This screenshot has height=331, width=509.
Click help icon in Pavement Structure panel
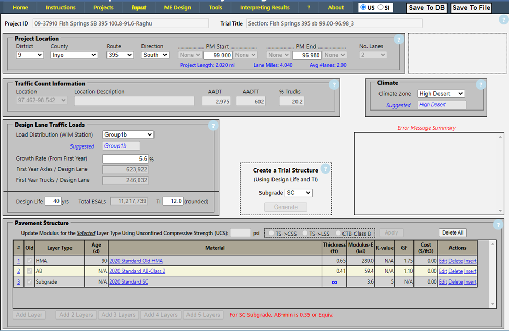[x=498, y=225]
